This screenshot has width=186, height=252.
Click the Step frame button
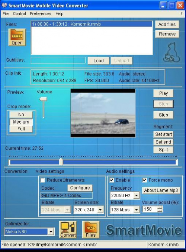coord(163,115)
